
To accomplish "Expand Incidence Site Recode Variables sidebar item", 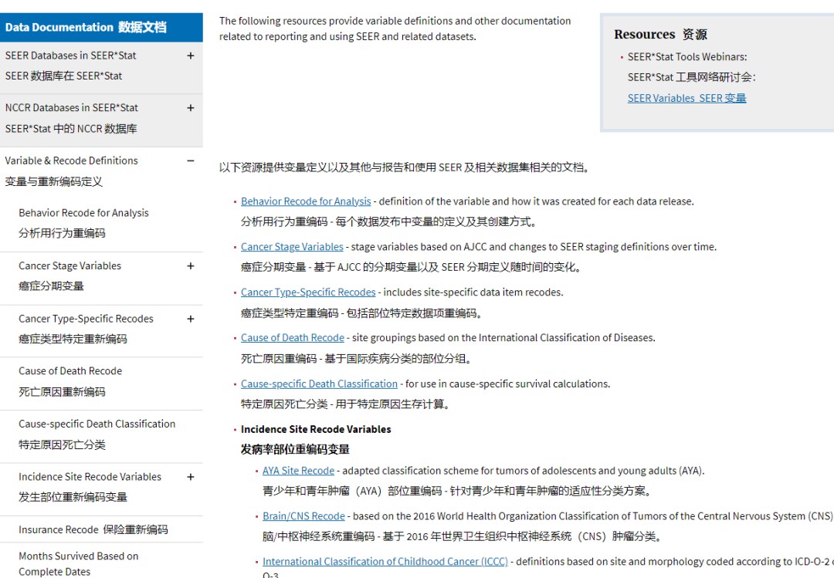I will point(191,477).
